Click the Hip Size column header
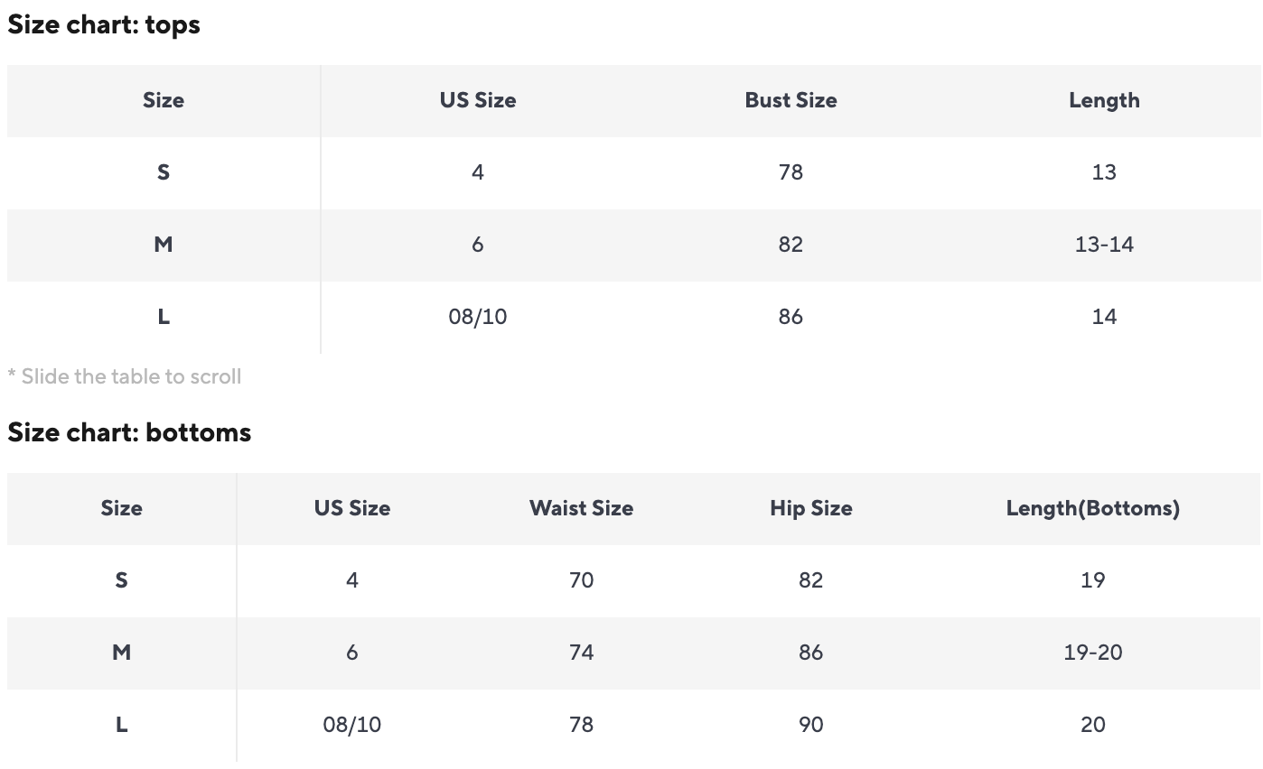This screenshot has height=769, width=1263. 810,508
